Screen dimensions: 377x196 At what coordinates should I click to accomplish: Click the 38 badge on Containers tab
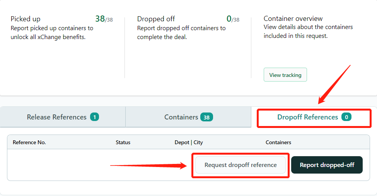206,118
